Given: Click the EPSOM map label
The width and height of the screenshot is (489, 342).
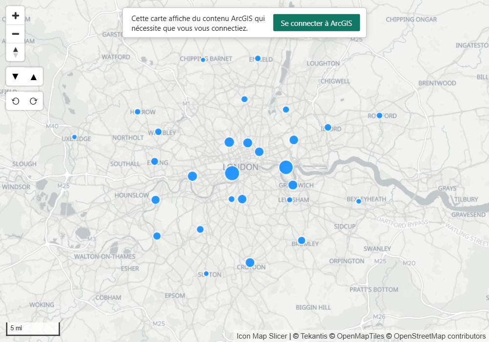Looking at the screenshot, I should point(175,296).
